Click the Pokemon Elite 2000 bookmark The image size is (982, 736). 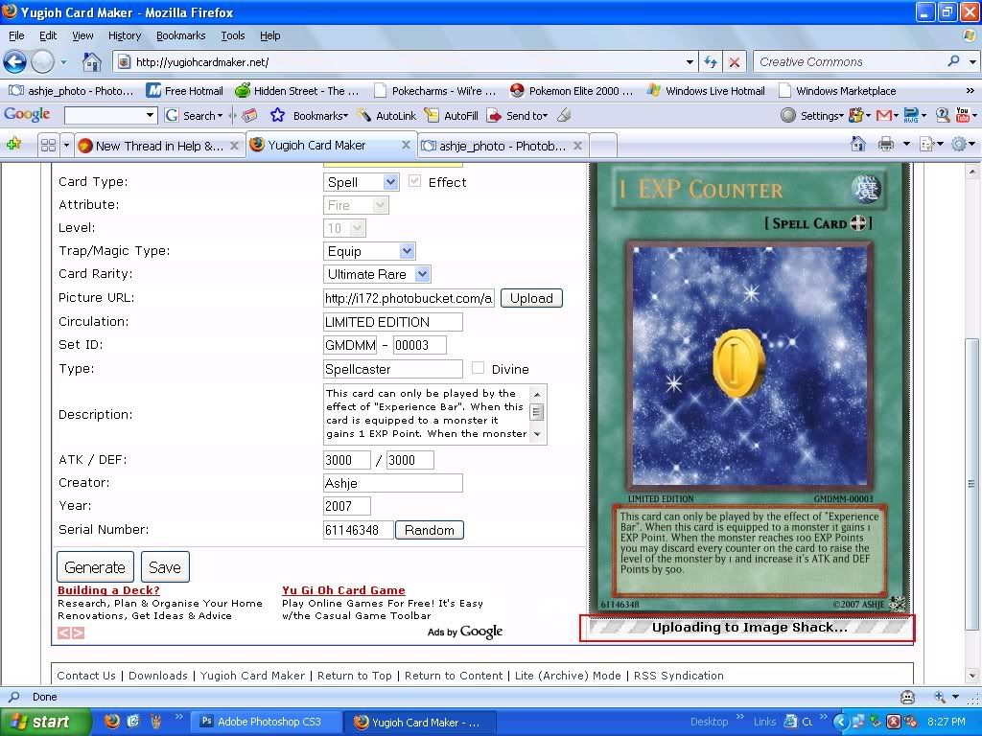(x=572, y=91)
